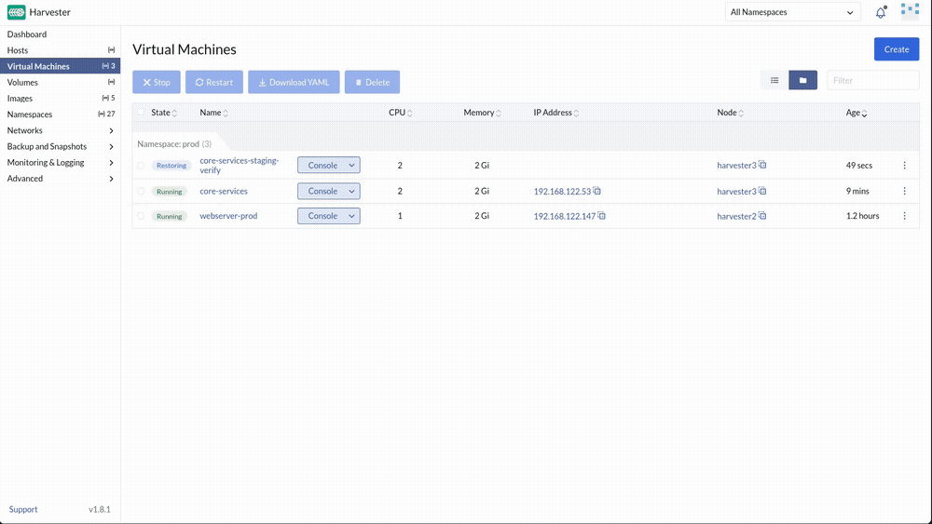
Task: Open core-services-staging-verify VM link
Action: (239, 165)
